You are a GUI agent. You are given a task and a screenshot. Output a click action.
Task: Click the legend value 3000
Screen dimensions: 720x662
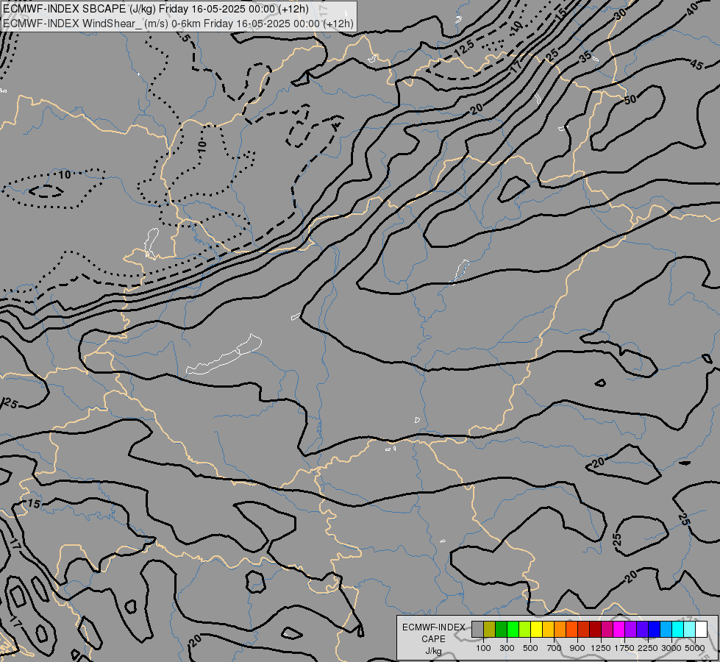pos(671,648)
